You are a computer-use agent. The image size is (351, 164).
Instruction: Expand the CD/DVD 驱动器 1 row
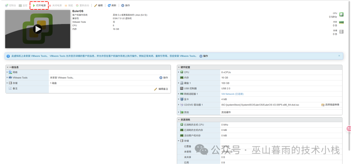click(x=179, y=105)
